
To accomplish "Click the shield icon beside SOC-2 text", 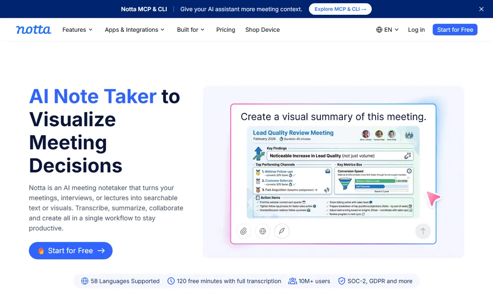I will (342, 281).
